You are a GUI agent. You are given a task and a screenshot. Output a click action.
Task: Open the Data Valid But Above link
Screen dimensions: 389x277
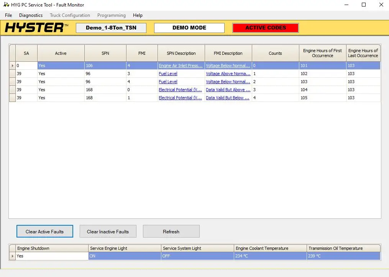click(228, 90)
